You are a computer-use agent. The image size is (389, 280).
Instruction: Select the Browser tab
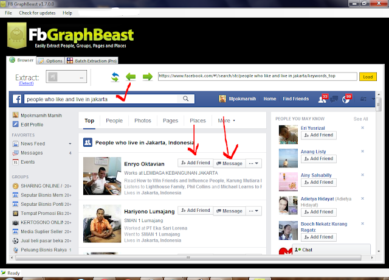pyautogui.click(x=21, y=60)
